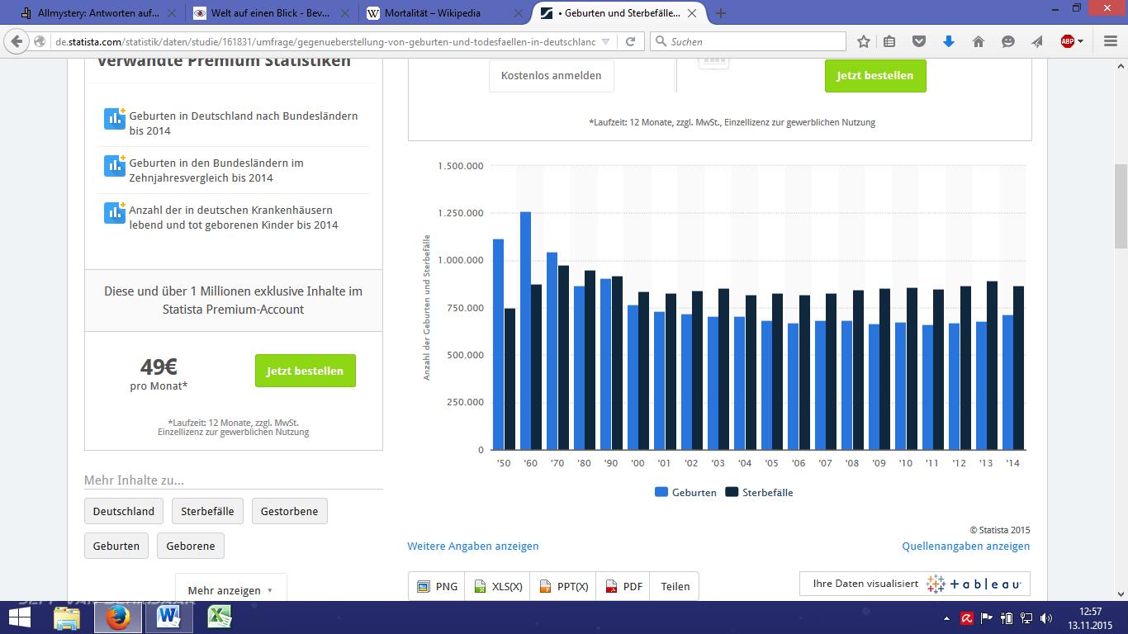1128x634 pixels.
Task: Select the Gestorbene topic tag
Action: coord(289,511)
